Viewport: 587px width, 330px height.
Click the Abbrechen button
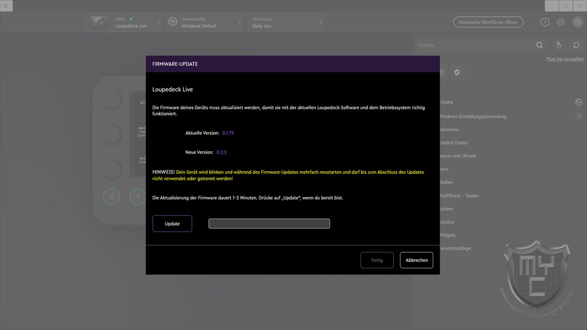coord(416,260)
